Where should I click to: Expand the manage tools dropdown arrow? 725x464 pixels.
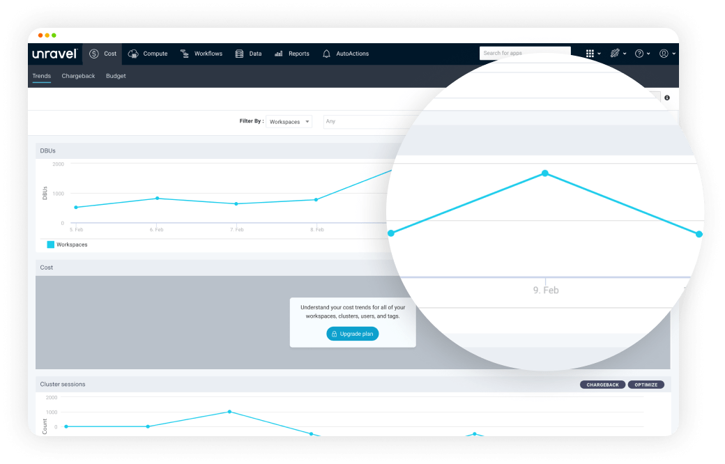pyautogui.click(x=625, y=54)
